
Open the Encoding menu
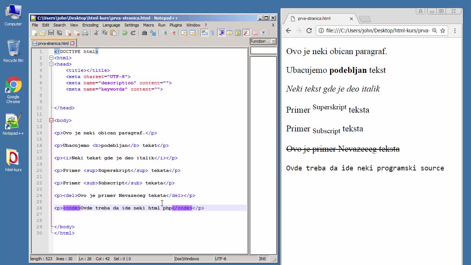click(x=90, y=25)
